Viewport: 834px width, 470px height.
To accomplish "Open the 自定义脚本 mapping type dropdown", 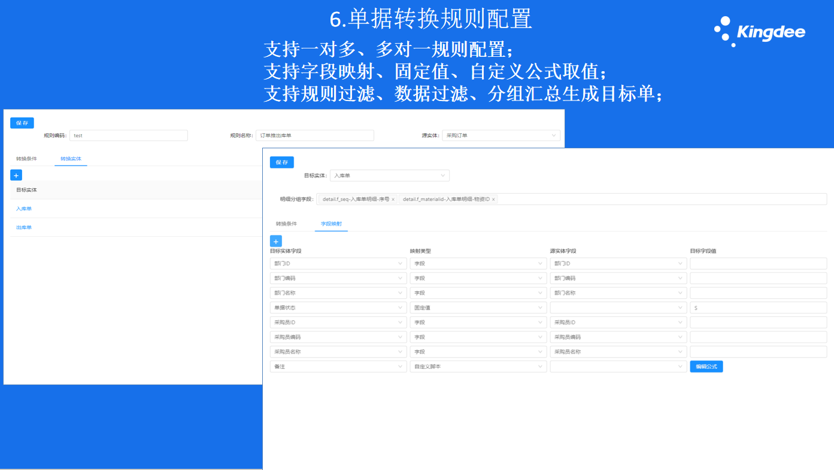I will (x=478, y=367).
